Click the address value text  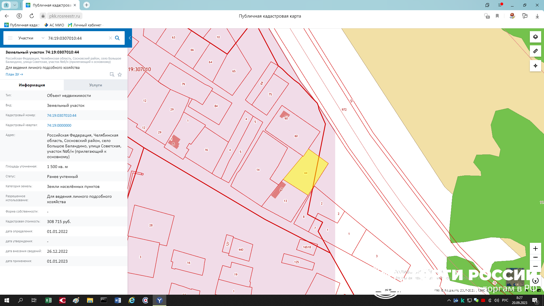pyautogui.click(x=84, y=146)
